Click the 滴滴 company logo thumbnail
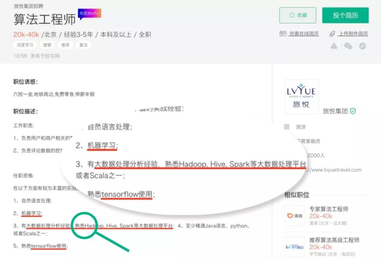 pos(295,216)
